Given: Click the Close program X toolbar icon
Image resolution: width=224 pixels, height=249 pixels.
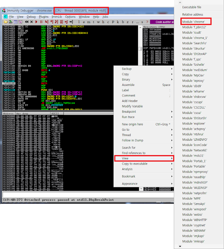Looking at the screenshot, I should click(x=31, y=22).
